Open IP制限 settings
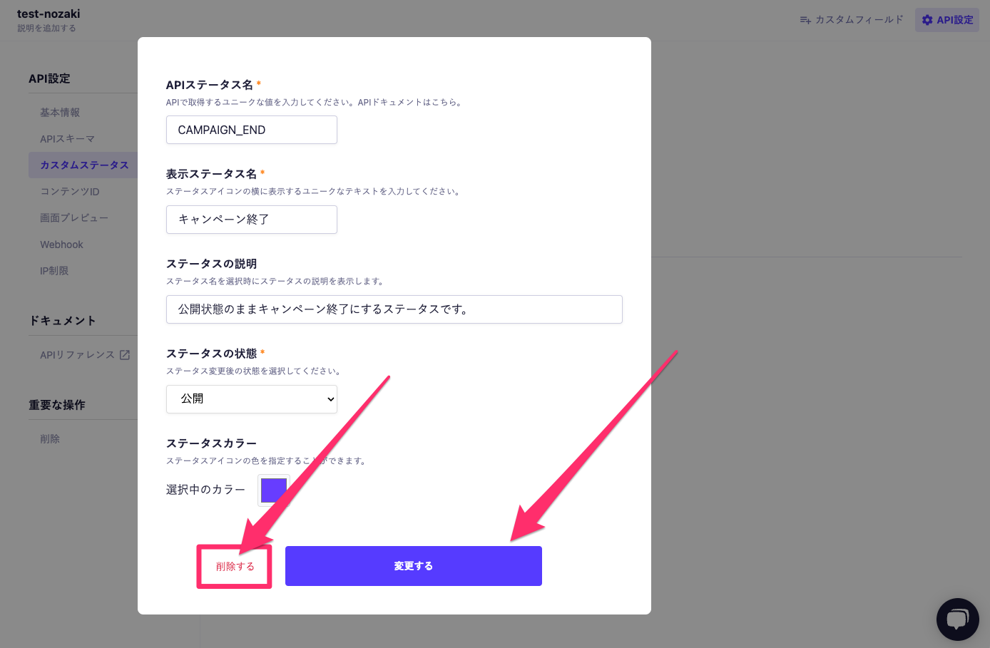Image resolution: width=990 pixels, height=648 pixels. click(x=54, y=271)
